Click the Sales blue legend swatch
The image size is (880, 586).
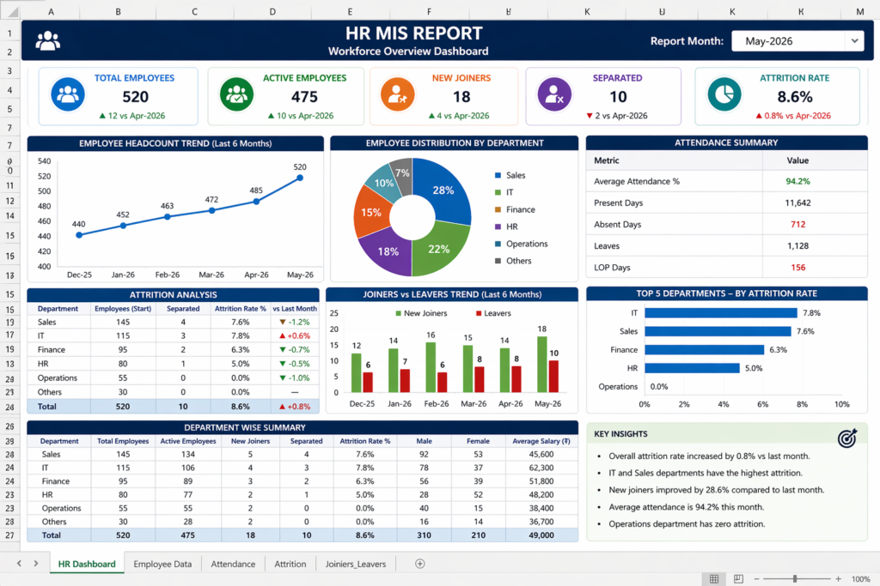pyautogui.click(x=498, y=175)
